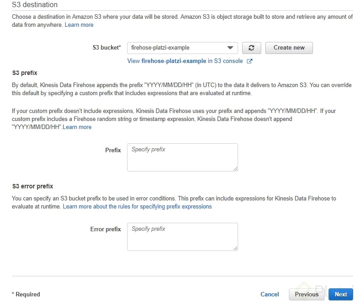Click the Create new bucket button
Viewport: 358px width, 304px height.
click(x=289, y=48)
